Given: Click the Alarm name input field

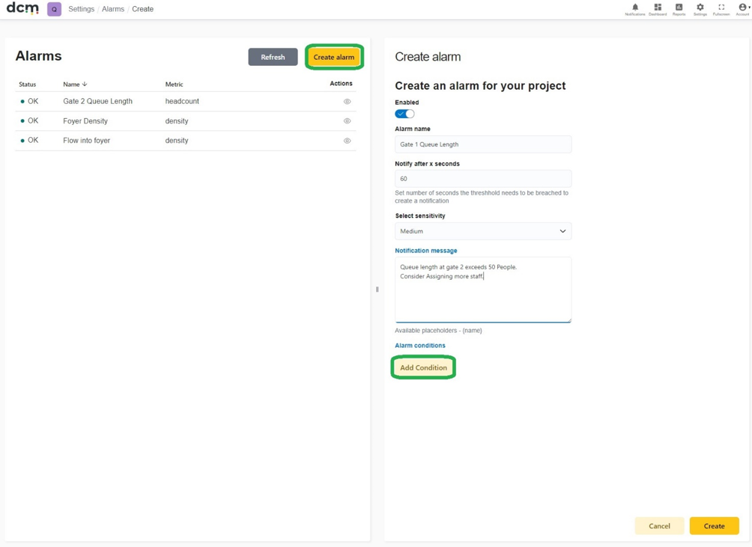Looking at the screenshot, I should coord(483,144).
